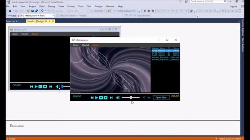Open the Build menu
The image size is (250, 140).
point(42,7)
